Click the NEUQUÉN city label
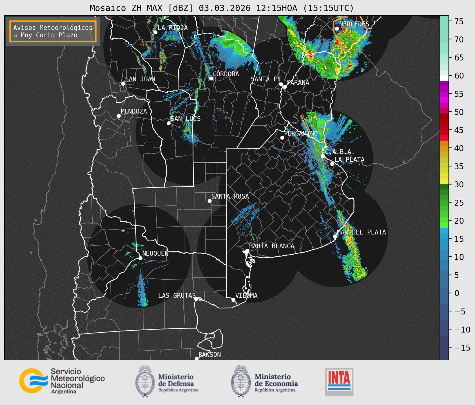 pos(155,253)
